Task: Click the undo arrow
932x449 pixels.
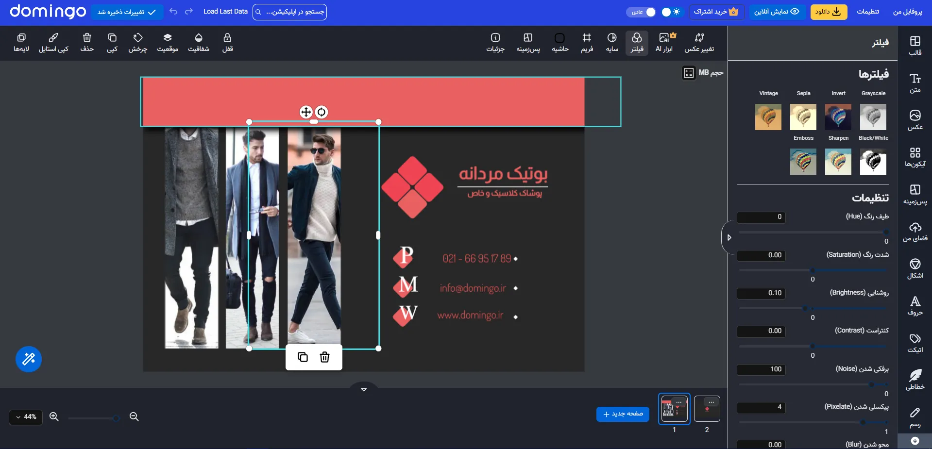Action: pyautogui.click(x=173, y=11)
